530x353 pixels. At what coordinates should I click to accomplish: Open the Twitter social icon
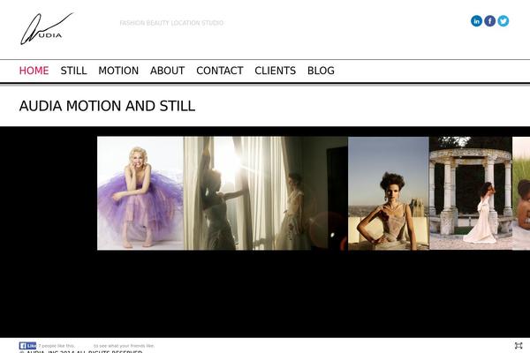tap(503, 21)
